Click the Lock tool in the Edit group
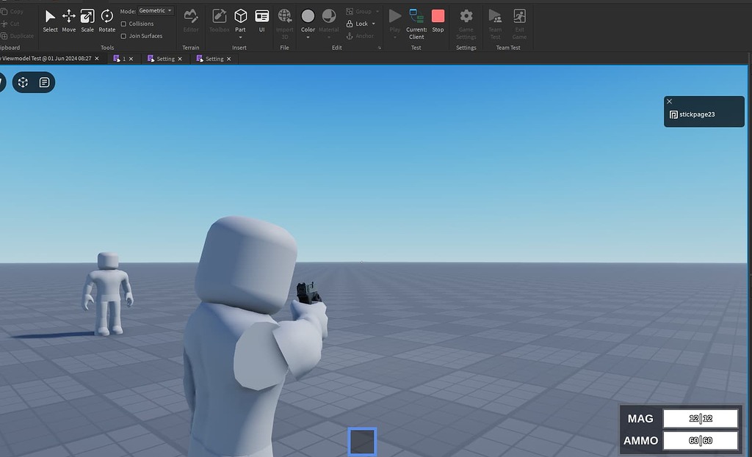752x457 pixels. click(x=359, y=23)
